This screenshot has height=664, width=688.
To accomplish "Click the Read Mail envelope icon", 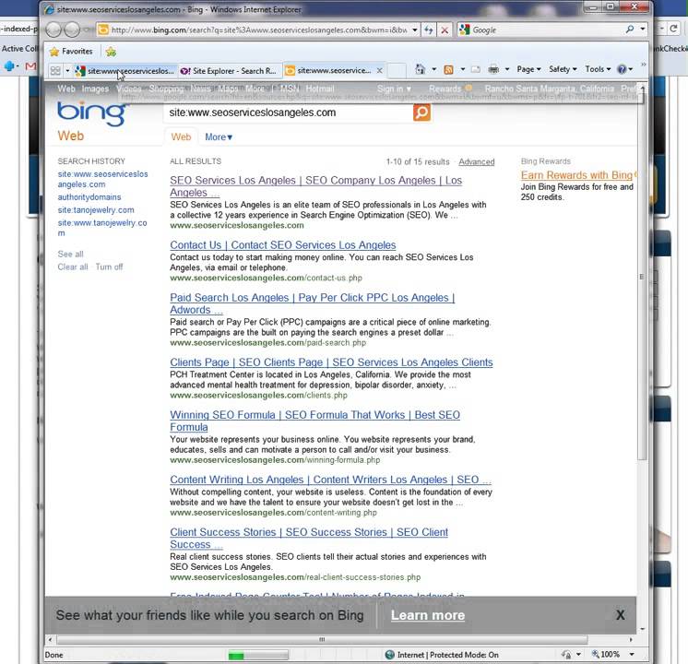I will click(x=476, y=69).
